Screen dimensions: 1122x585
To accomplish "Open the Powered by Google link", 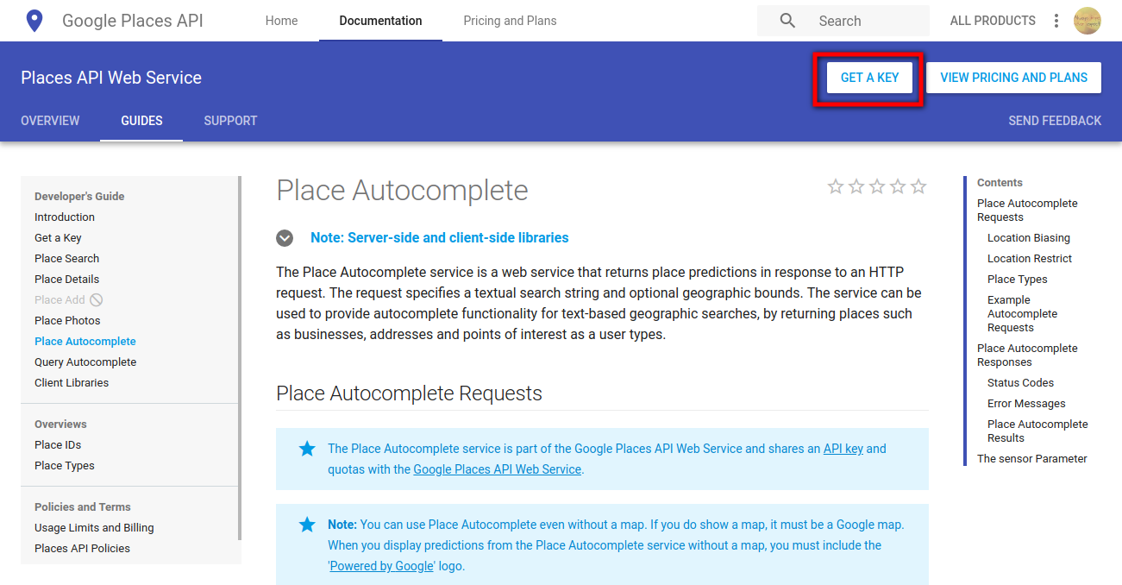I will point(382,566).
